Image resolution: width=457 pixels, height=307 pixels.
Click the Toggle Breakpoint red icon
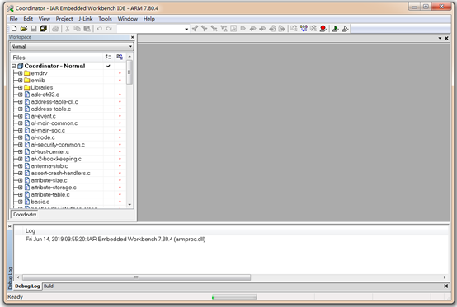pyautogui.click(x=323, y=29)
